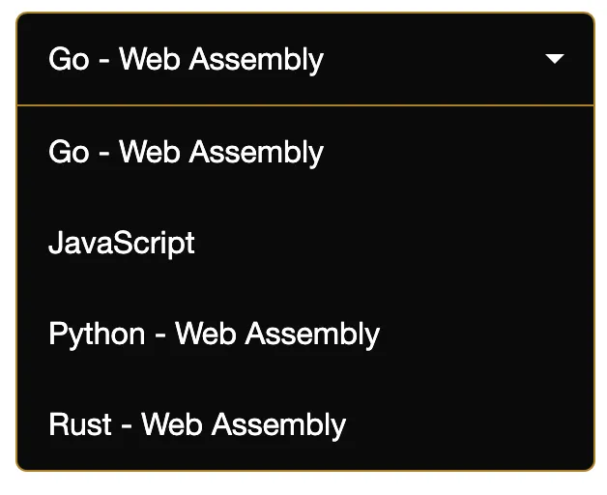Click the gold-bordered dropdown header field
607x495 pixels.
[304, 59]
